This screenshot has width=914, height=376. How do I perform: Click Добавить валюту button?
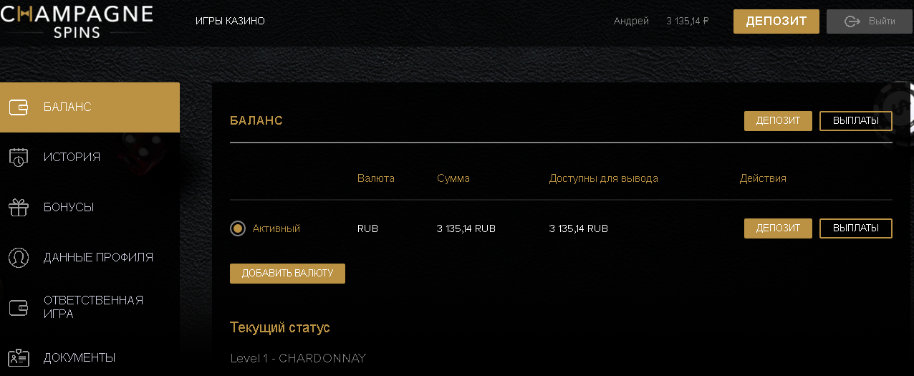coord(287,274)
